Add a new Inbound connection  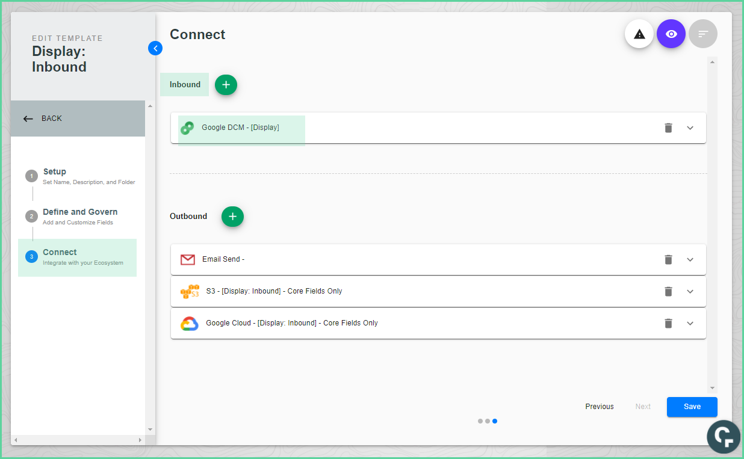tap(226, 84)
